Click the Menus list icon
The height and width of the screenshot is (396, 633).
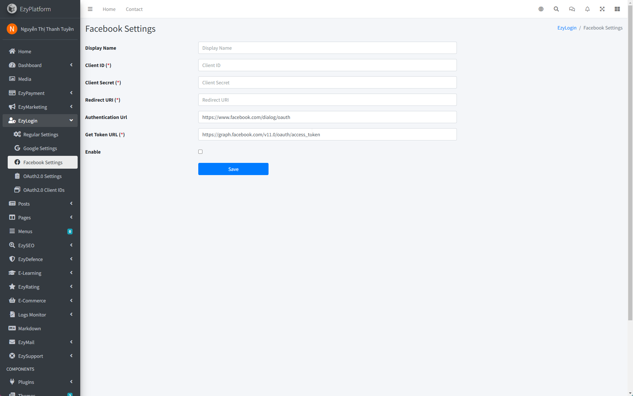(x=12, y=231)
